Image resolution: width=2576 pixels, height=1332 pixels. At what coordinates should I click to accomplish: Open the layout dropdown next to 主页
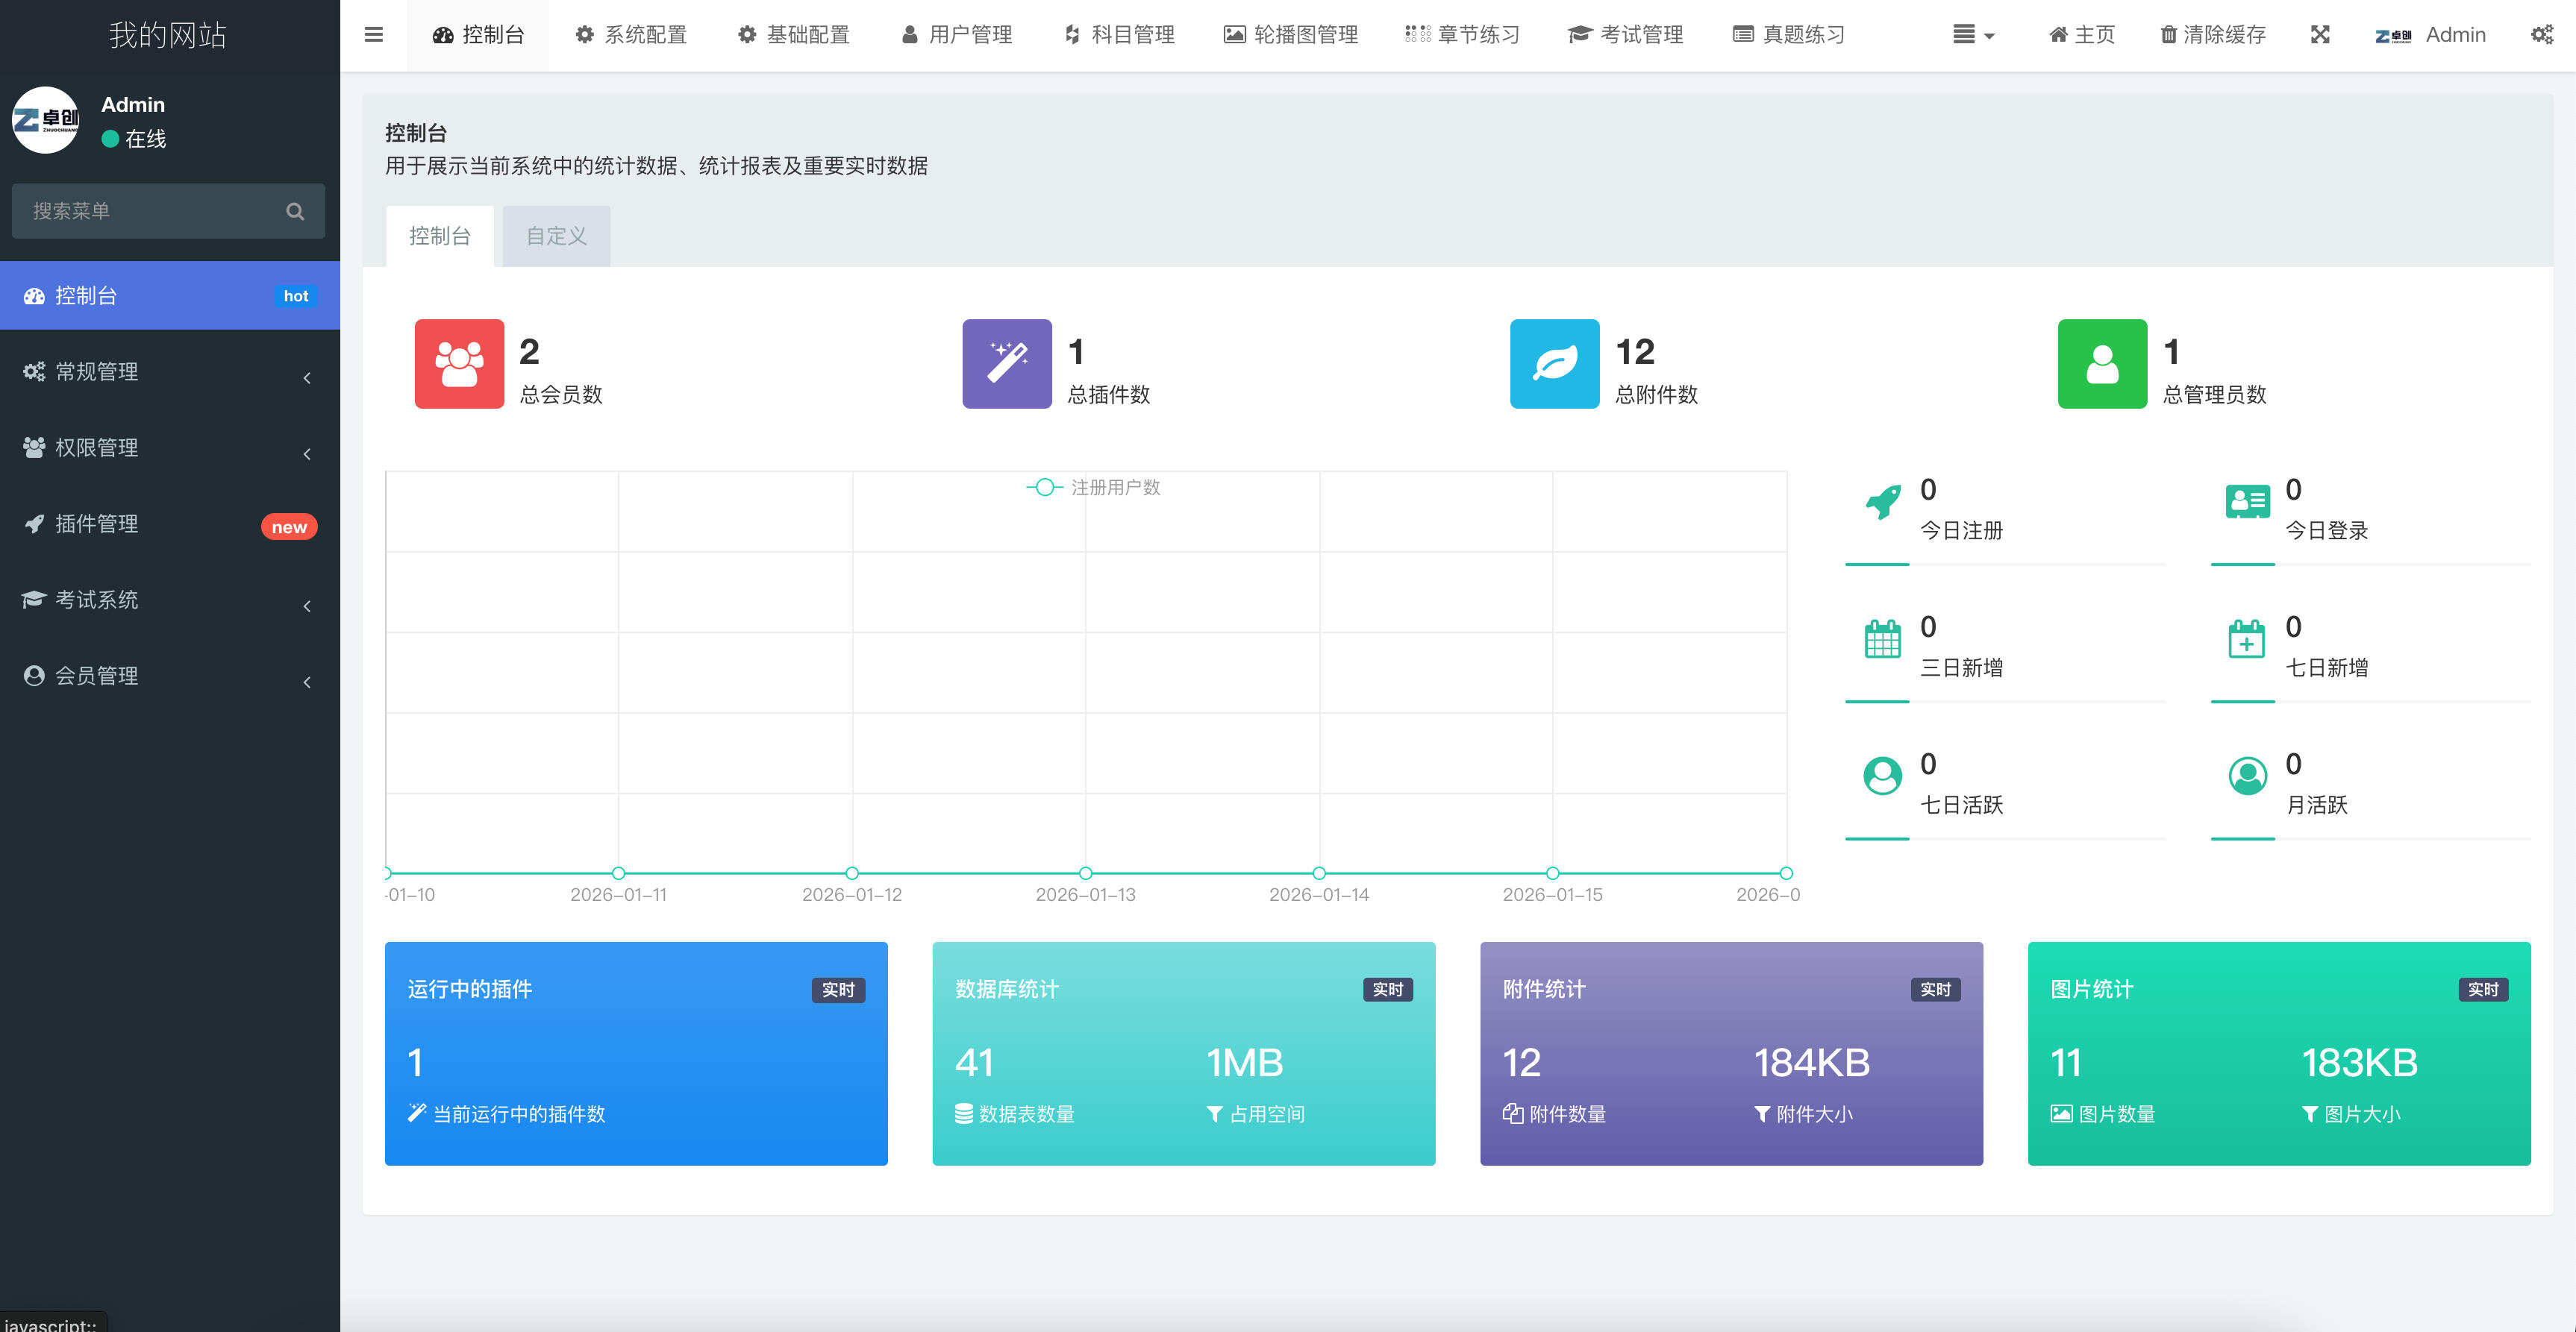tap(1971, 35)
